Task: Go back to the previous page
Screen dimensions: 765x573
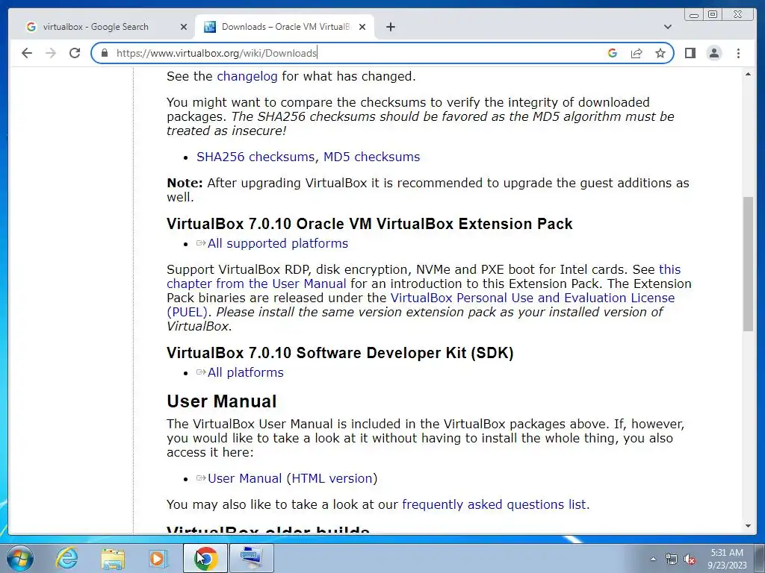Action: click(27, 53)
